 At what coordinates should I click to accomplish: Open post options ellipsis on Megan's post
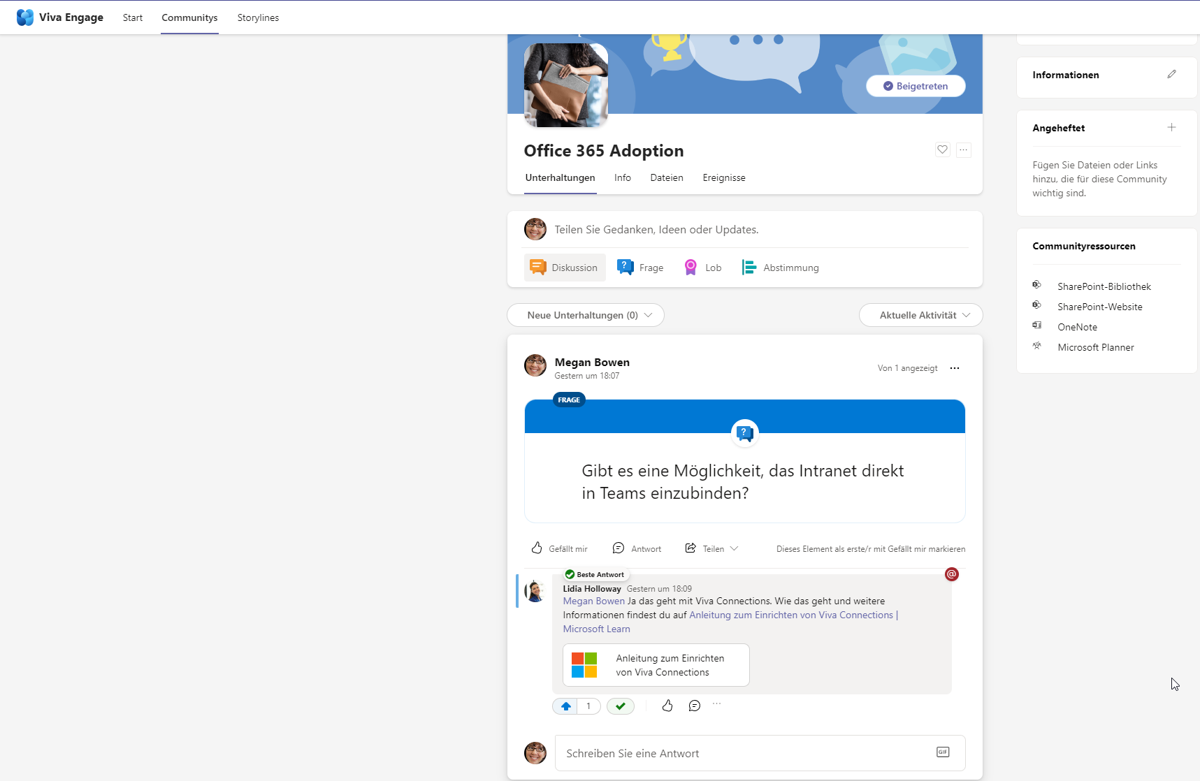coord(955,368)
